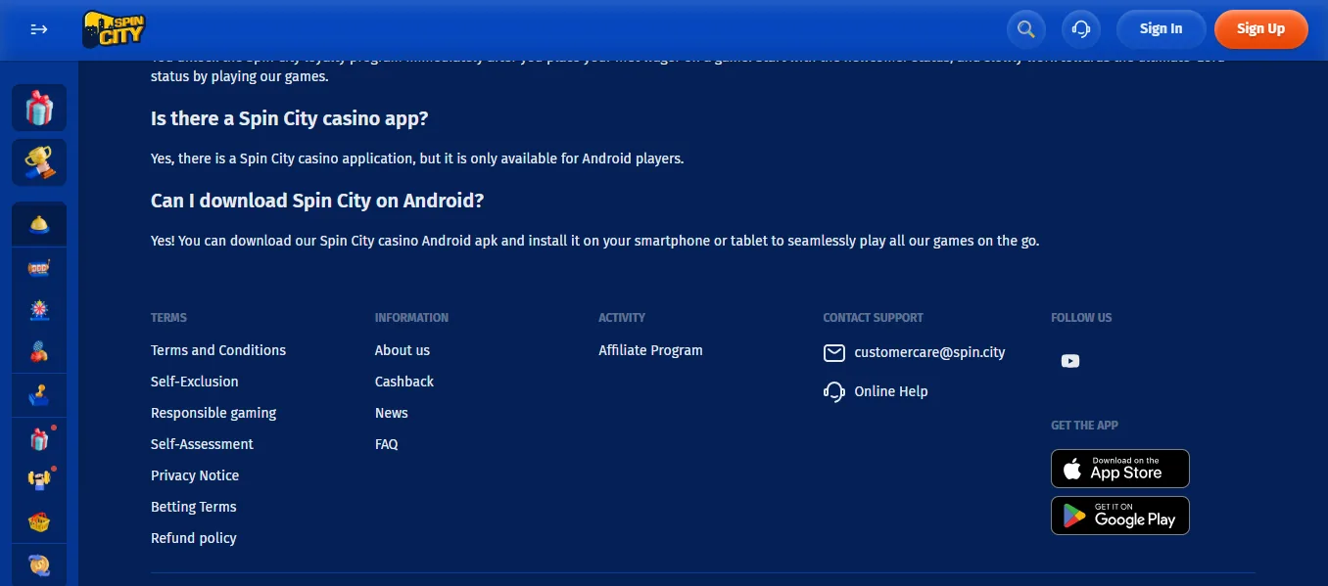
Task: Open the balloons sidebar icon
Action: click(39, 352)
